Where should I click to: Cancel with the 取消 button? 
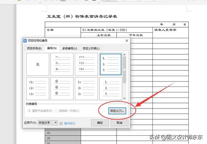point(119,123)
